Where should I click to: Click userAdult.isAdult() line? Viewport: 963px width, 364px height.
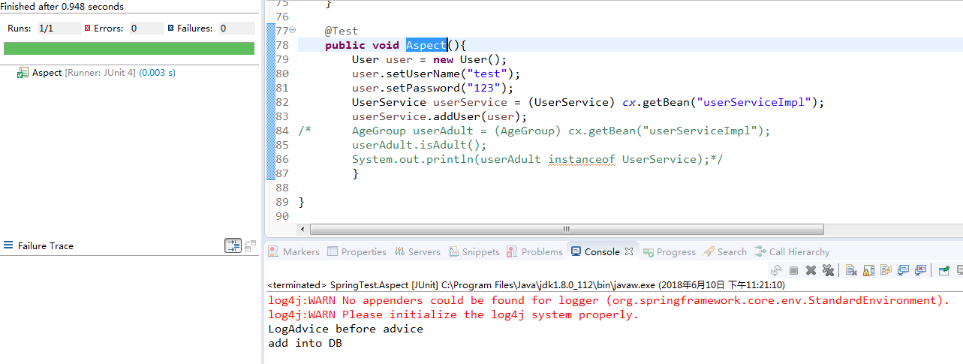[420, 145]
